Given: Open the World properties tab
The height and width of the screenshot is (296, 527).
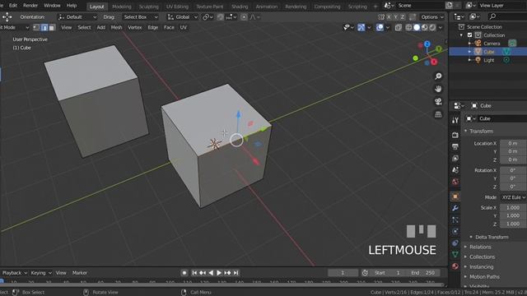Looking at the screenshot, I should pyautogui.click(x=455, y=182).
